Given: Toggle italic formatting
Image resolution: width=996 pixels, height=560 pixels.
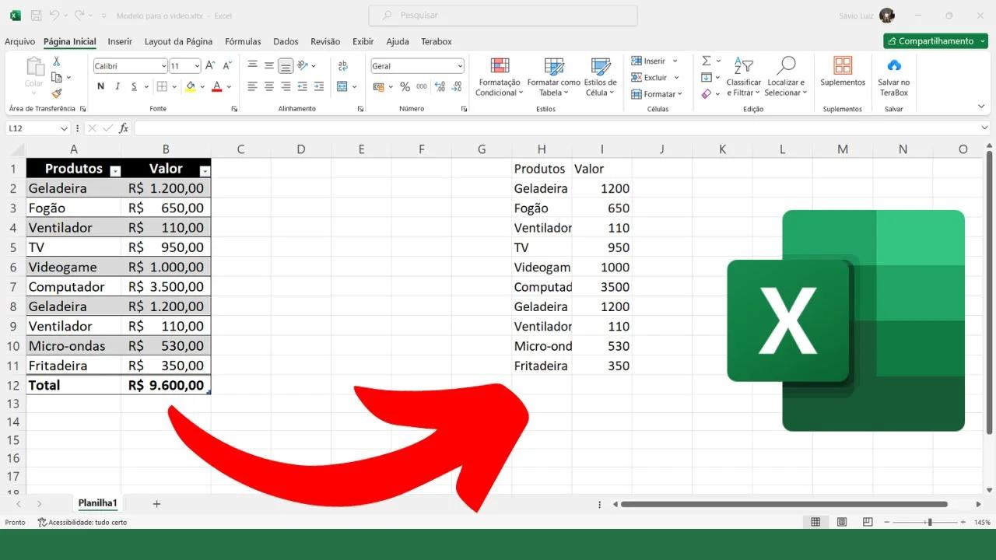Looking at the screenshot, I should (x=117, y=87).
